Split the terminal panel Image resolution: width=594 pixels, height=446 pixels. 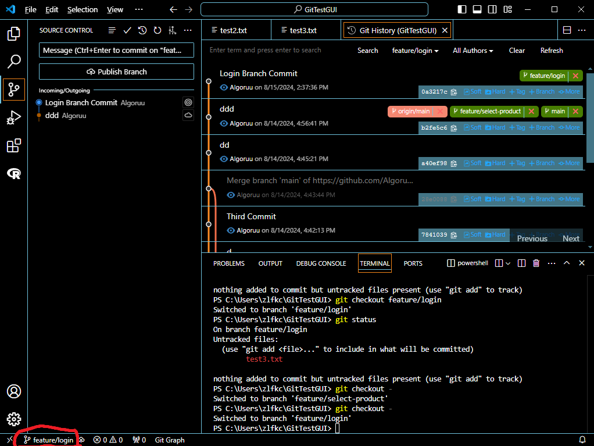(x=522, y=263)
